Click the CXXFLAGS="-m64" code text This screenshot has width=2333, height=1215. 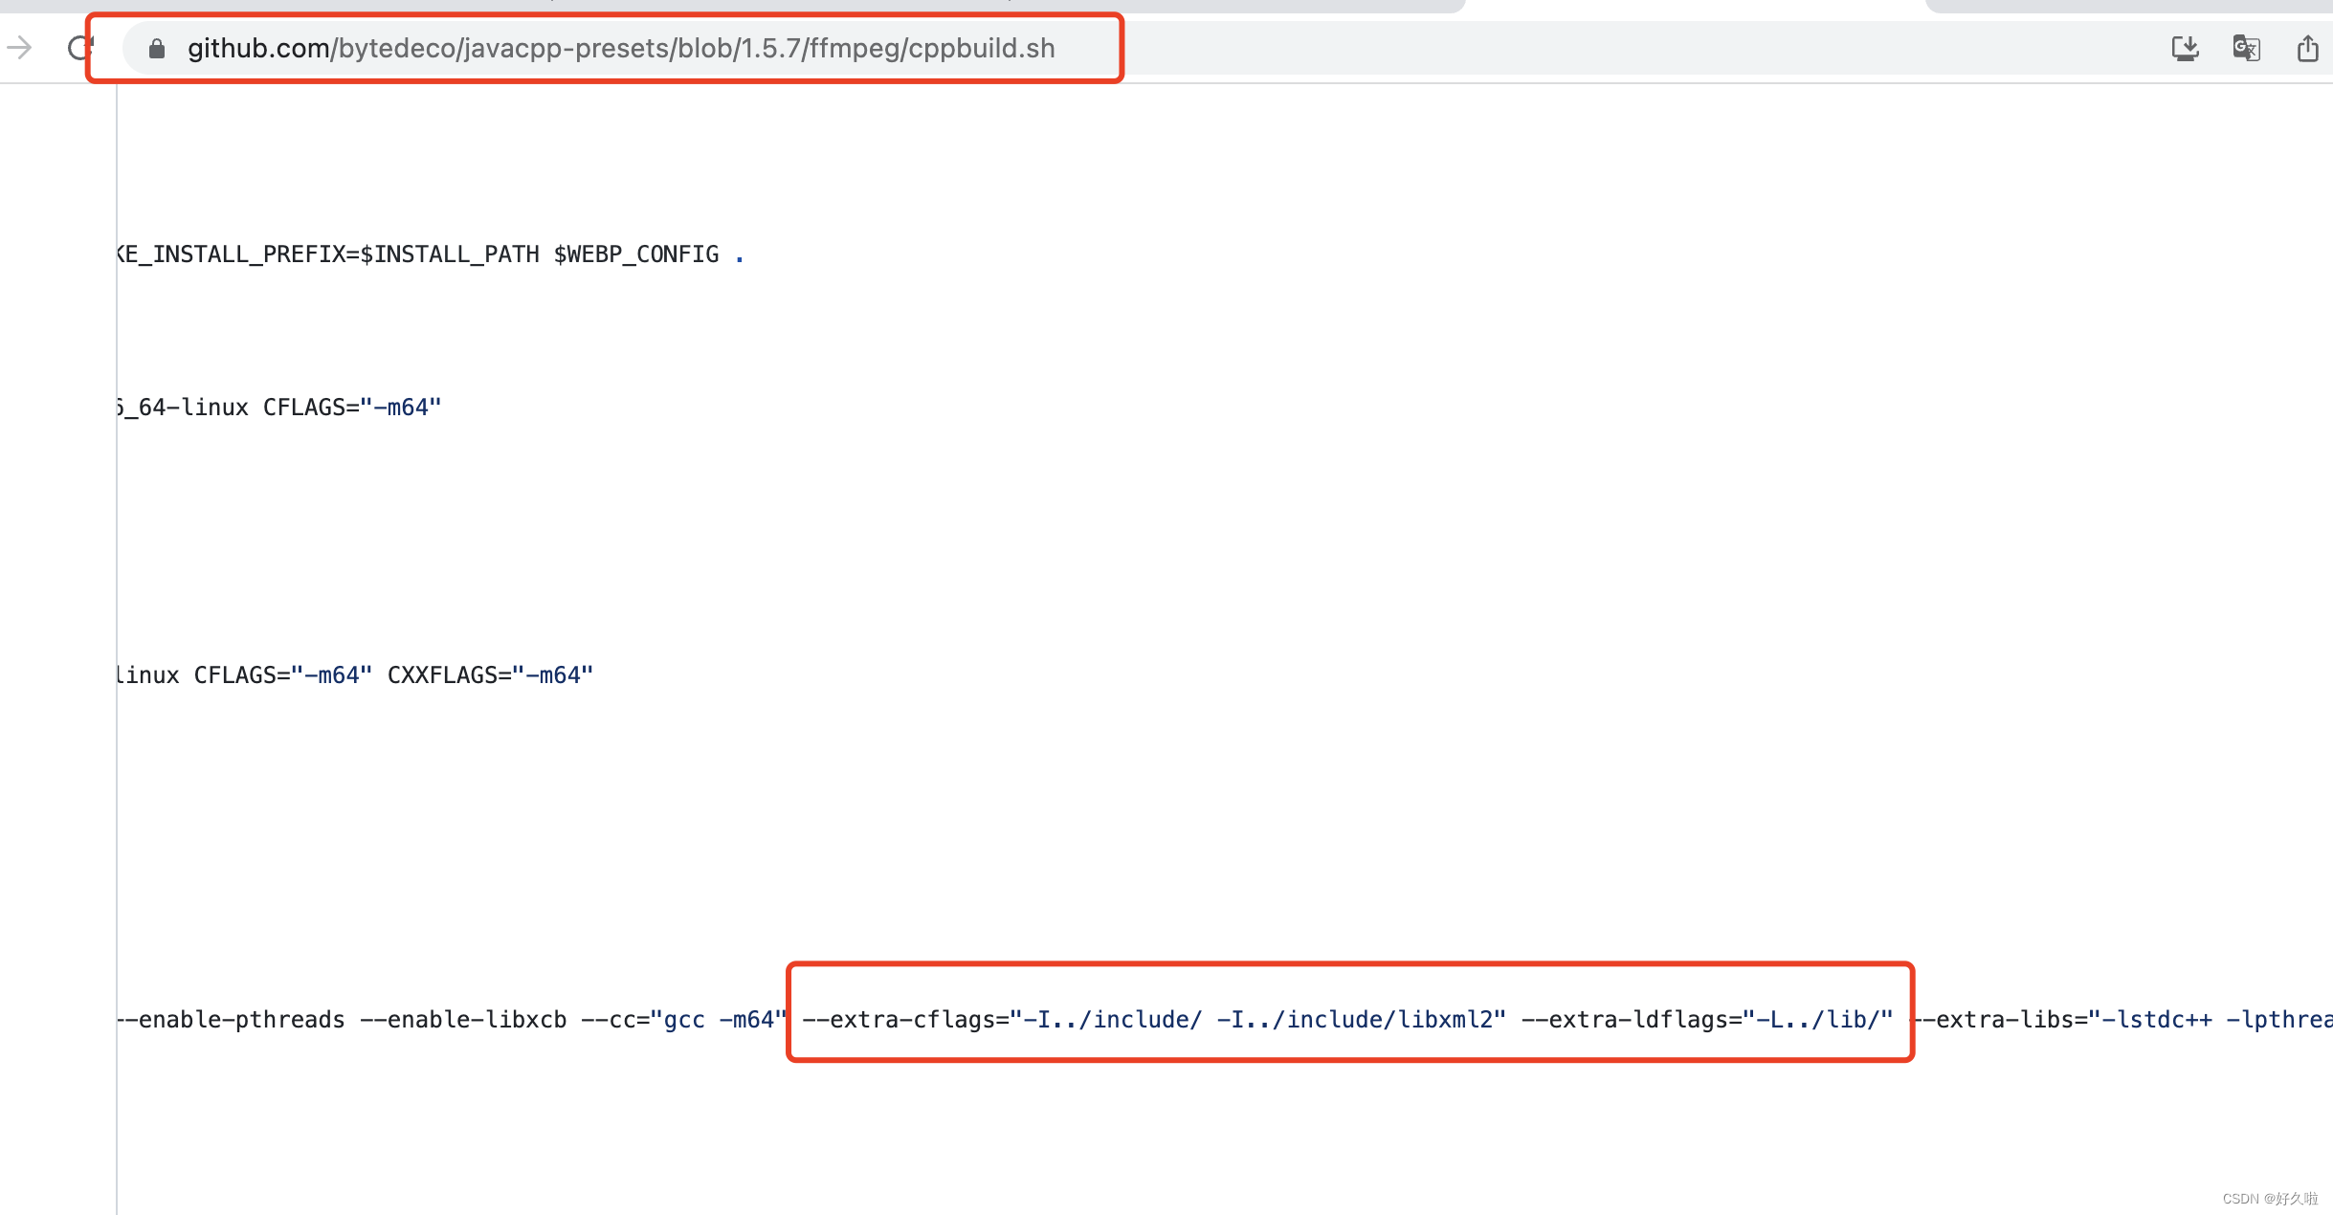(490, 675)
